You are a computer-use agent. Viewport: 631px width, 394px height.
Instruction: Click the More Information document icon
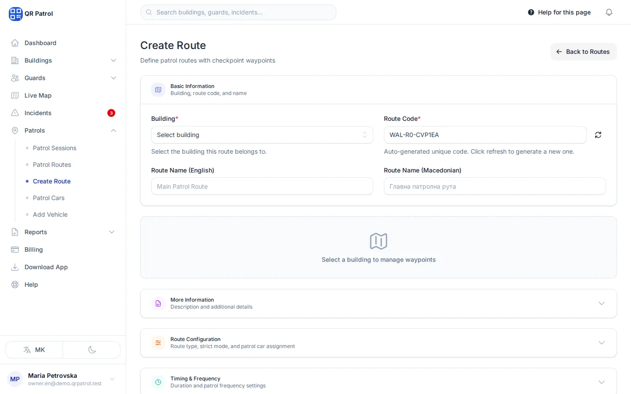coord(158,303)
